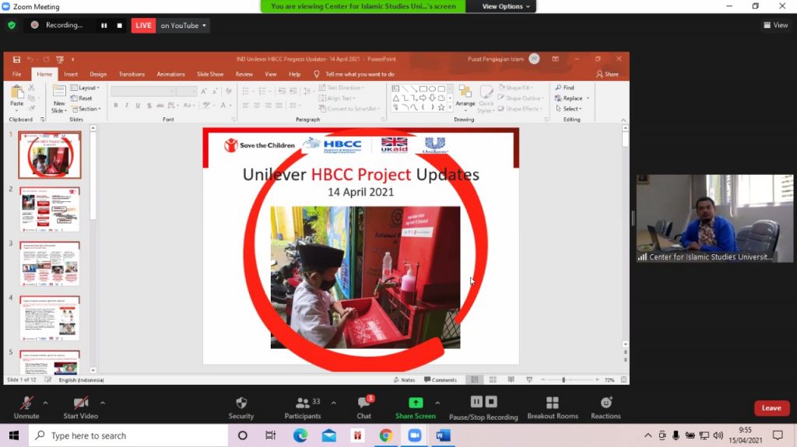Select slide 3 thumbnail
797x447 pixels.
click(x=50, y=264)
